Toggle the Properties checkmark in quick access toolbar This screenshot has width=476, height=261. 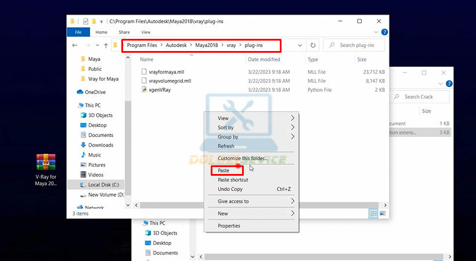(85, 21)
